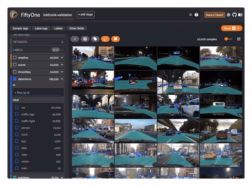Select the Other fields tab
Viewport: 252px width, 186px height.
coord(77,28)
